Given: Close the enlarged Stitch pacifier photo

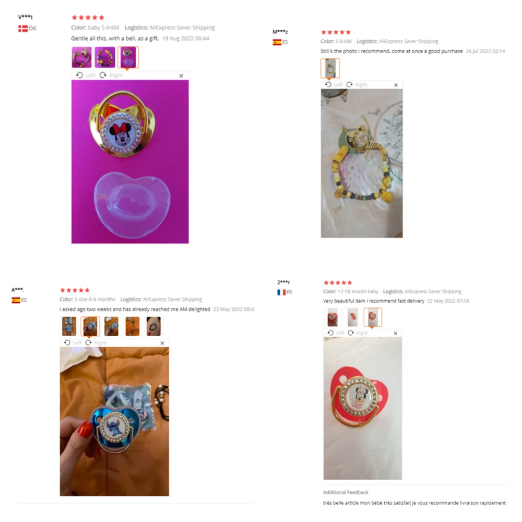Looking at the screenshot, I should (162, 343).
